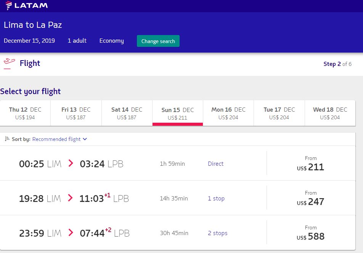Select the Sun 15 DEC date tab
This screenshot has width=363, height=253.
178,113
